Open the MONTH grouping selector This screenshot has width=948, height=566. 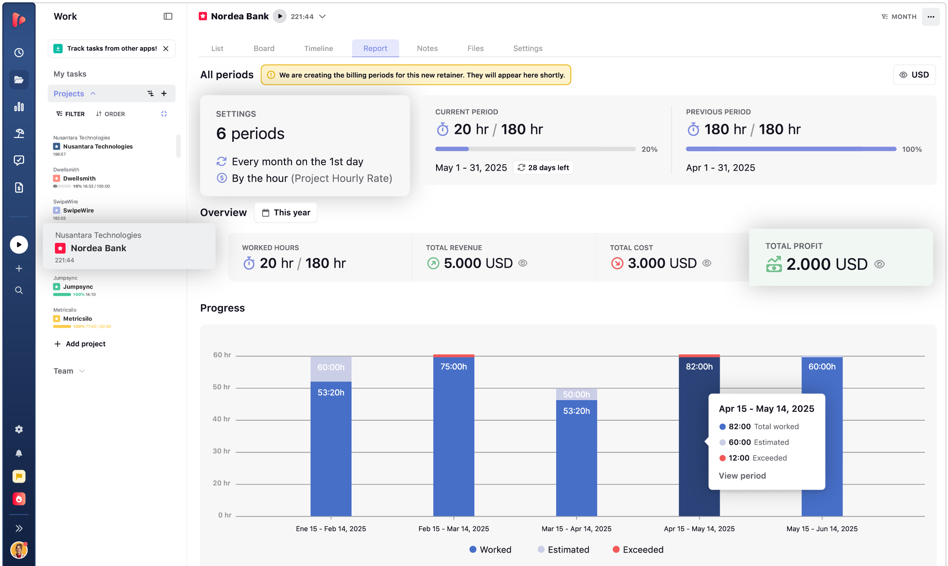click(x=899, y=17)
